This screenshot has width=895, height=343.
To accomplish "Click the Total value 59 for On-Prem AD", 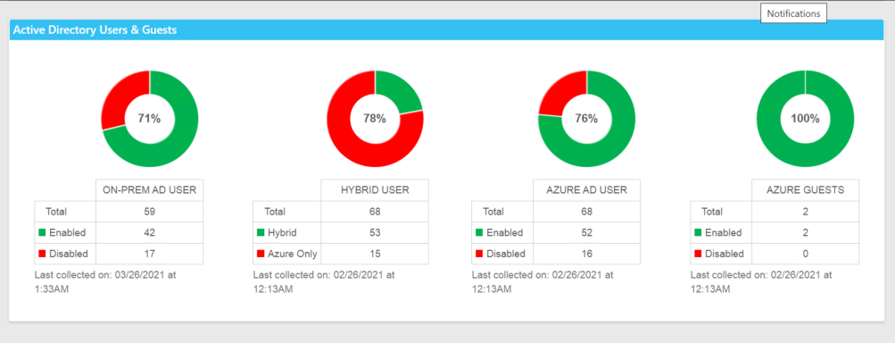I will [150, 212].
